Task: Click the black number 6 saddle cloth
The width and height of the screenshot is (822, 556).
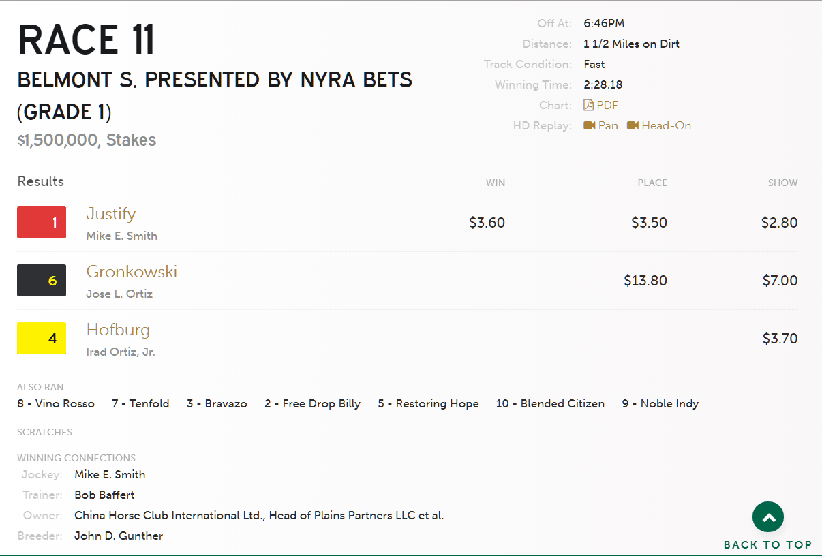Action: [42, 280]
